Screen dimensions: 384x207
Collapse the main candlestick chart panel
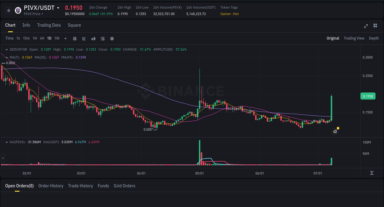pos(6,49)
